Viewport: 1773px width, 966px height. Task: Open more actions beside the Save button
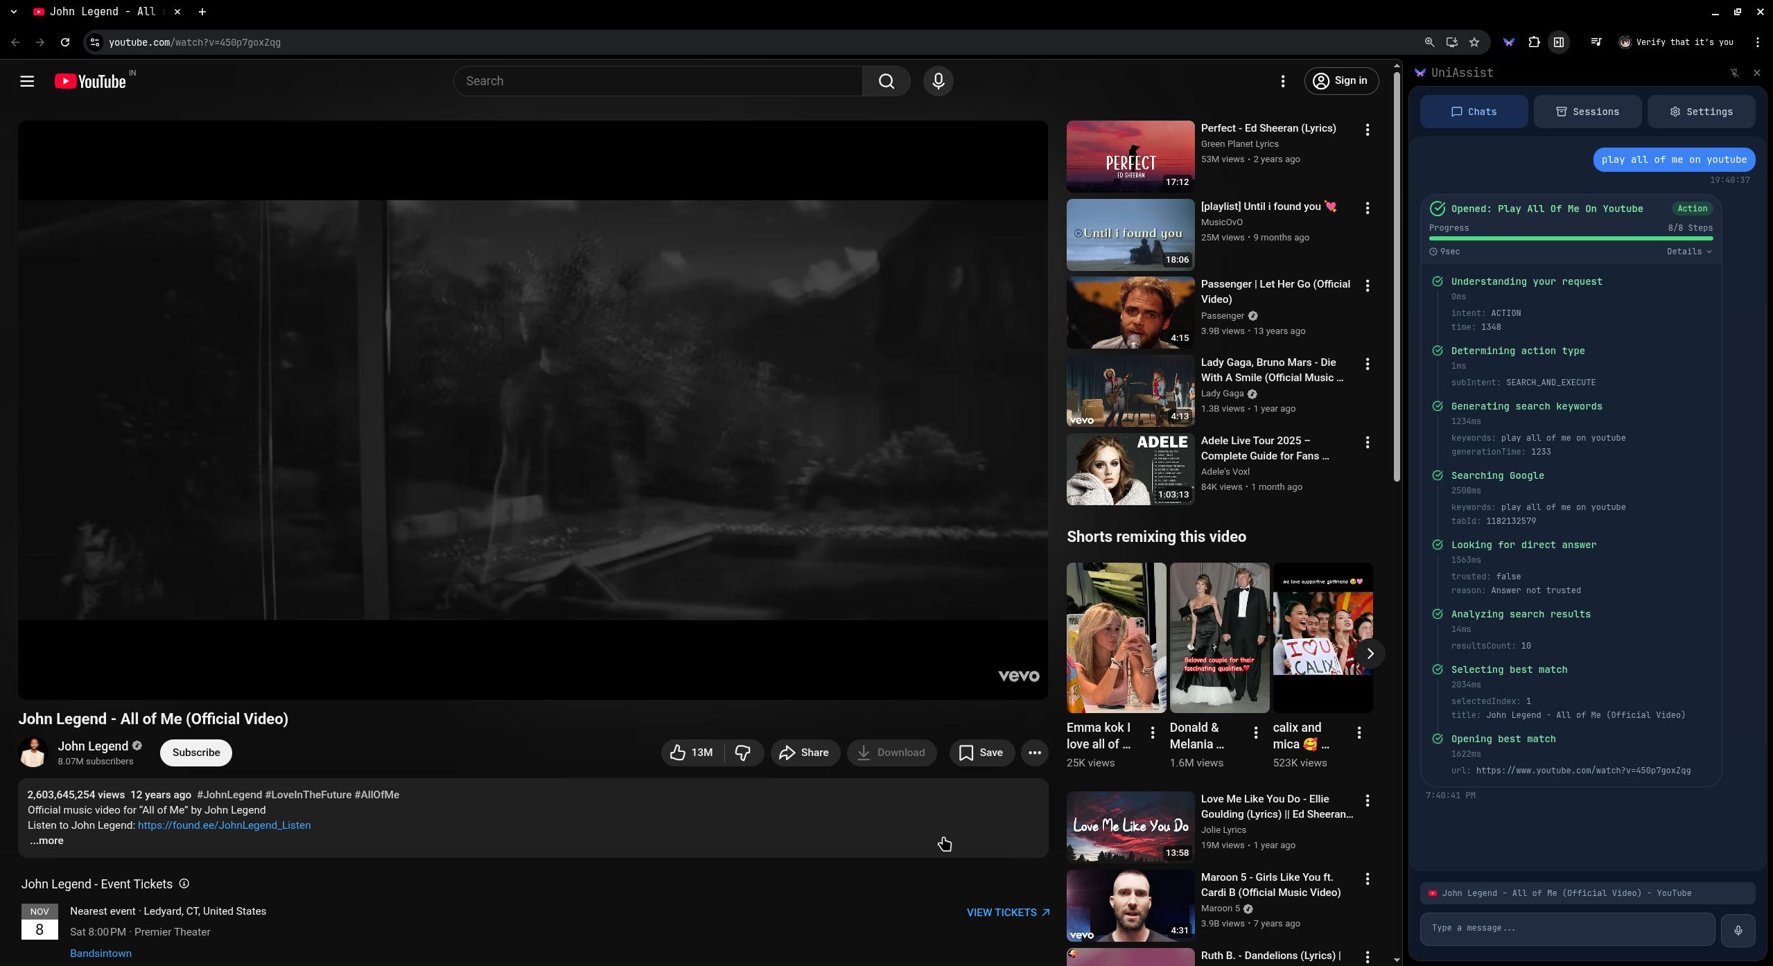click(1034, 753)
